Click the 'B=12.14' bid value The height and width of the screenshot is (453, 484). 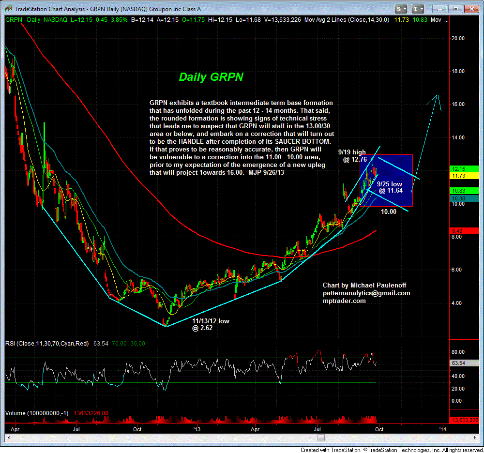click(x=142, y=20)
